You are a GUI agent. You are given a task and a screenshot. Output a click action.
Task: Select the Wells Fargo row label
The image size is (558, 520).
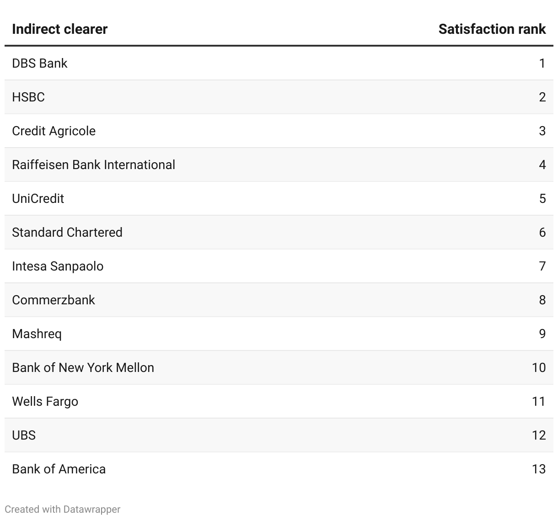point(45,401)
